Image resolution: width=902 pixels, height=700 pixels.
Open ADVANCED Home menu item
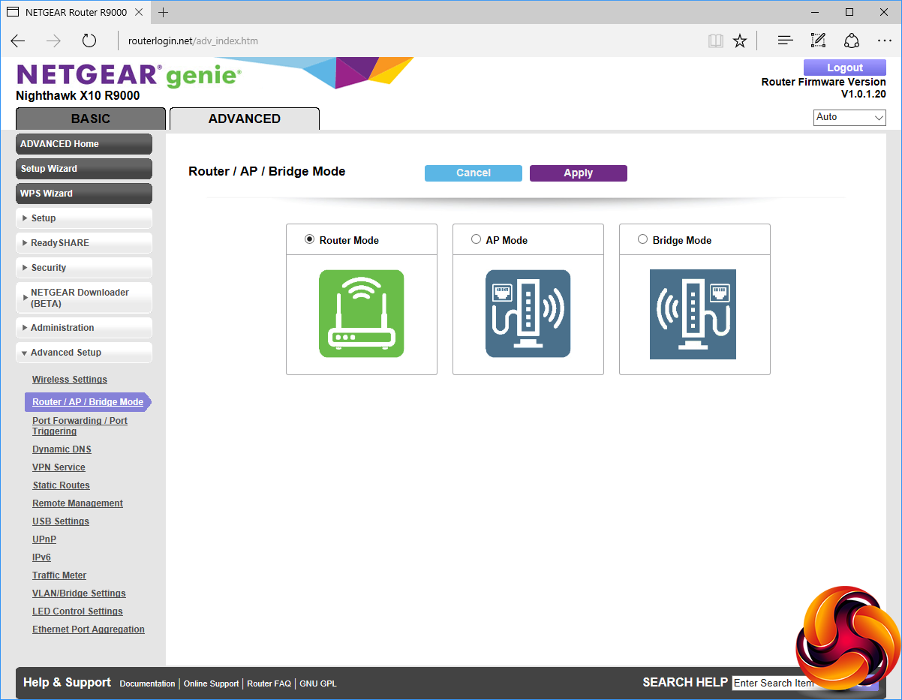click(84, 144)
